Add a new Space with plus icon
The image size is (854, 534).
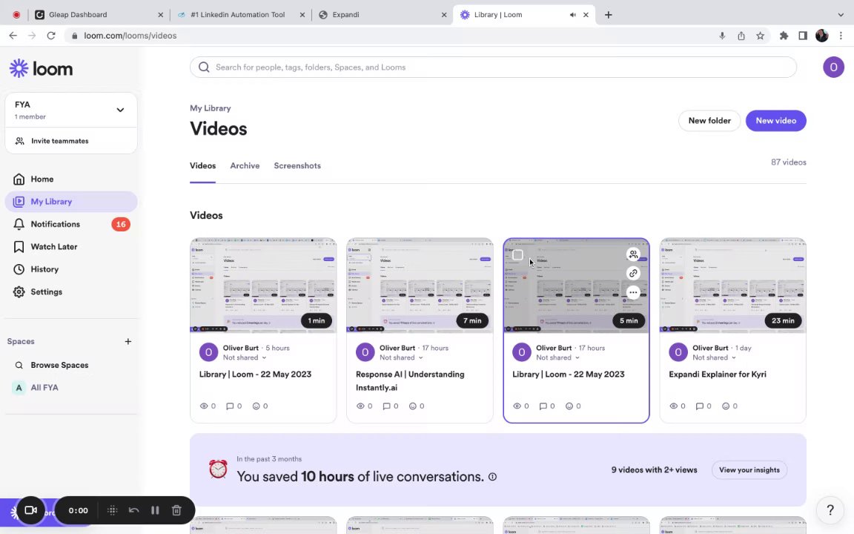128,341
